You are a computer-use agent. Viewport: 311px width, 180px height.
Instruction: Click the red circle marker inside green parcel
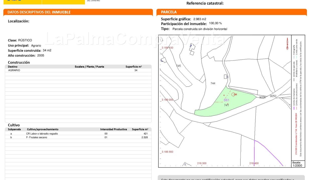(x=233, y=94)
